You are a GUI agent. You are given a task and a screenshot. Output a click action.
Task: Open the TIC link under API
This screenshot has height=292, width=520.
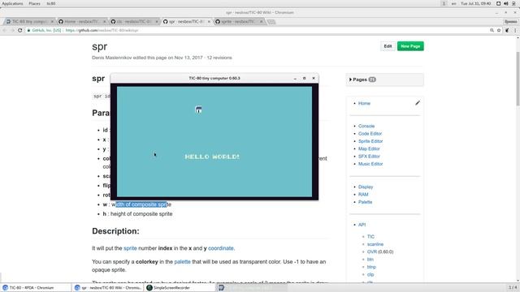coord(370,237)
